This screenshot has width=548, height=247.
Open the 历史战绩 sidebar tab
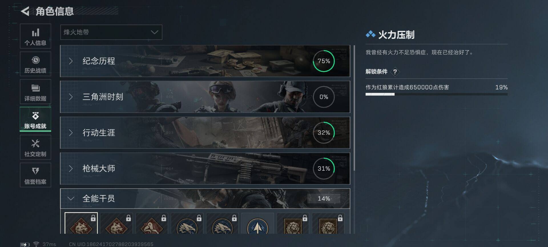tap(35, 64)
